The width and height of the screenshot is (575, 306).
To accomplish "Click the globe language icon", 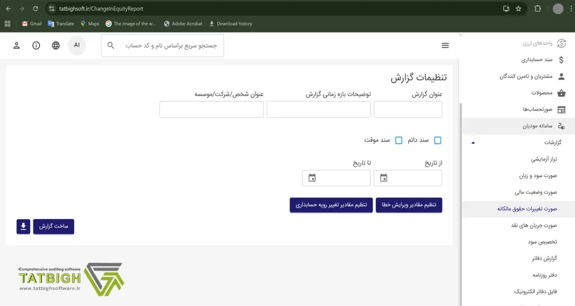I will (56, 45).
